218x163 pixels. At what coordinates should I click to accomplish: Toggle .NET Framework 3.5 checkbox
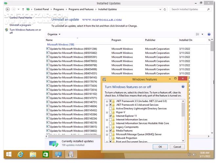[x=110, y=101]
